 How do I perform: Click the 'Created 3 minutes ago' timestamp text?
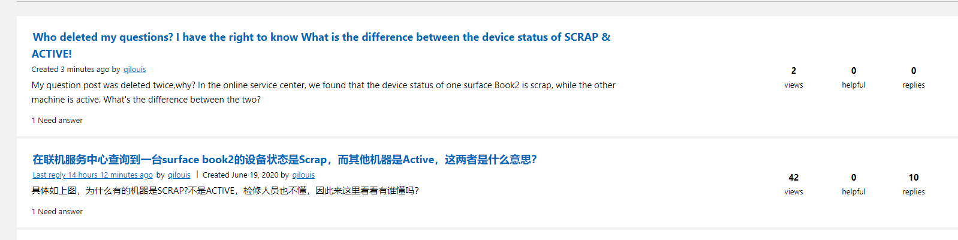pos(71,70)
